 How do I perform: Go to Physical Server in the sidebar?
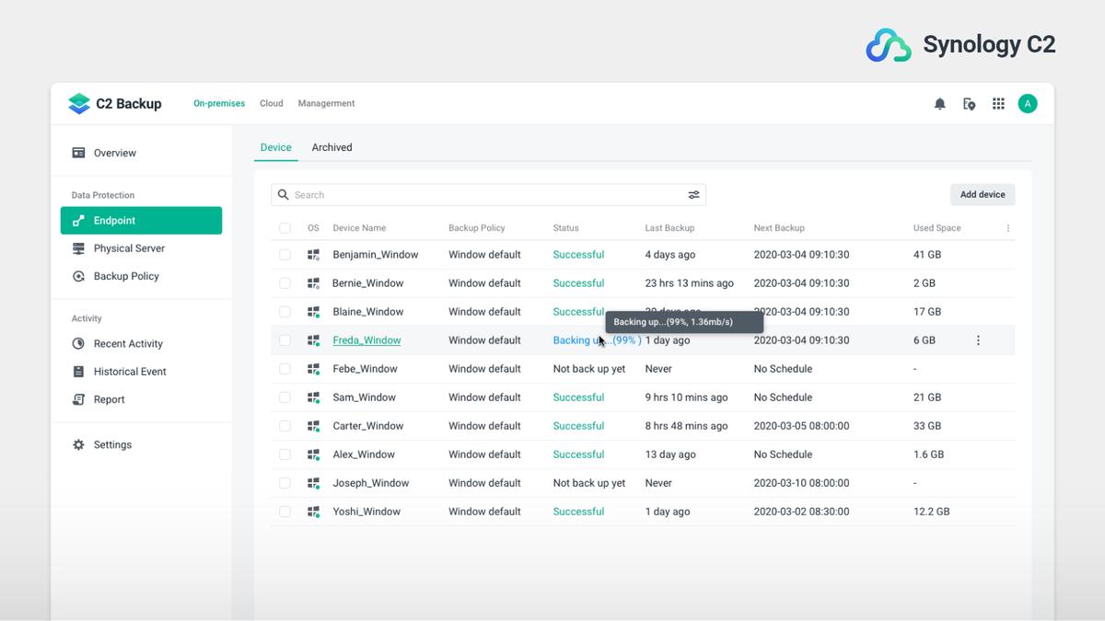[x=129, y=248]
